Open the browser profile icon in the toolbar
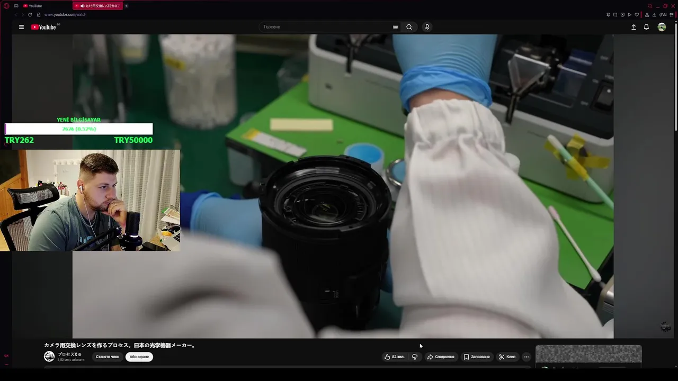Screen dimensions: 678x381 (647, 15)
